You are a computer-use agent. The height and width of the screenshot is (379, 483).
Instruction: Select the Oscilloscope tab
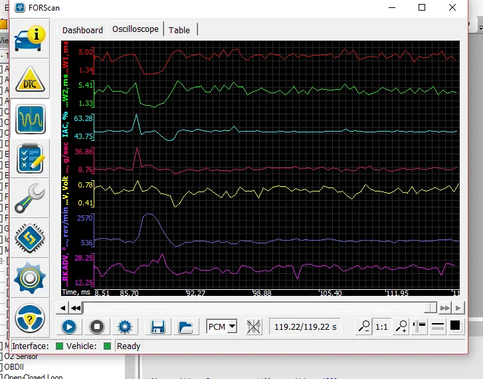136,29
